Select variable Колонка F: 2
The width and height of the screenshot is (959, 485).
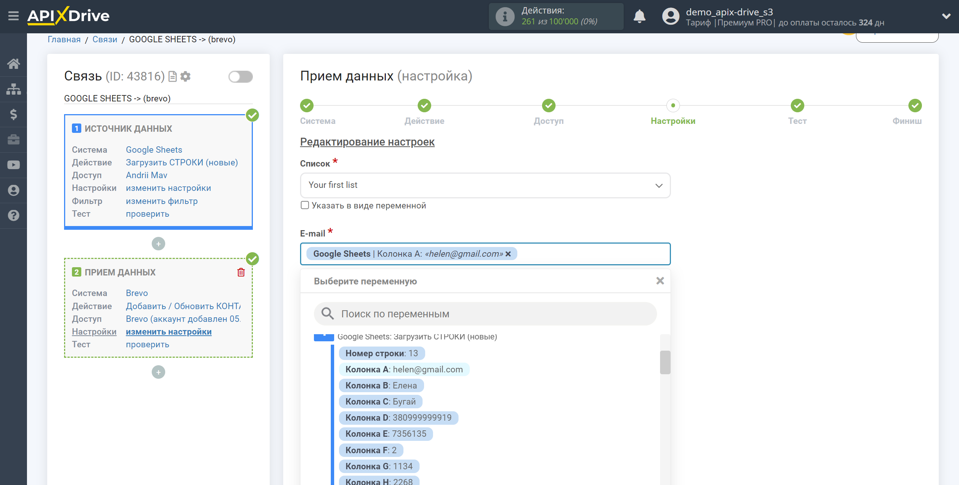pyautogui.click(x=371, y=450)
